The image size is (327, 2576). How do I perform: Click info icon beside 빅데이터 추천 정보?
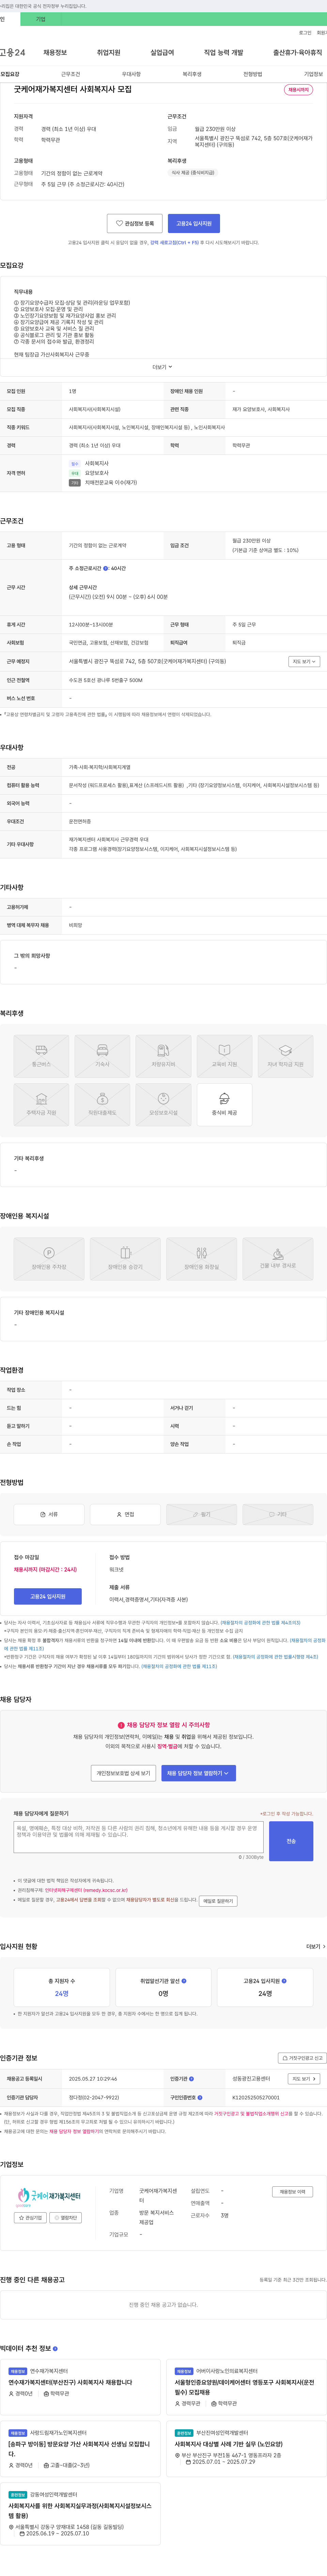pos(55,2349)
